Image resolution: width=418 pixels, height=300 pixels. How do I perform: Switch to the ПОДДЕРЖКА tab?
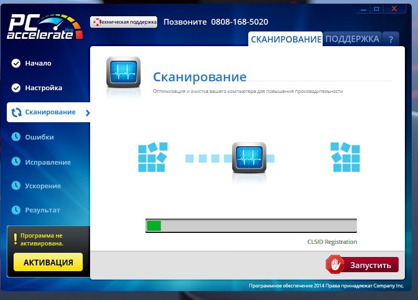(x=352, y=39)
